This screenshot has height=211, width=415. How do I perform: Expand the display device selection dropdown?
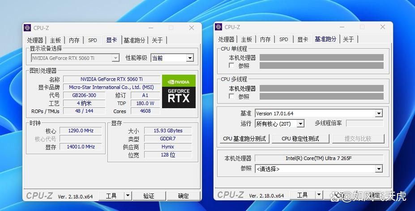[115, 58]
